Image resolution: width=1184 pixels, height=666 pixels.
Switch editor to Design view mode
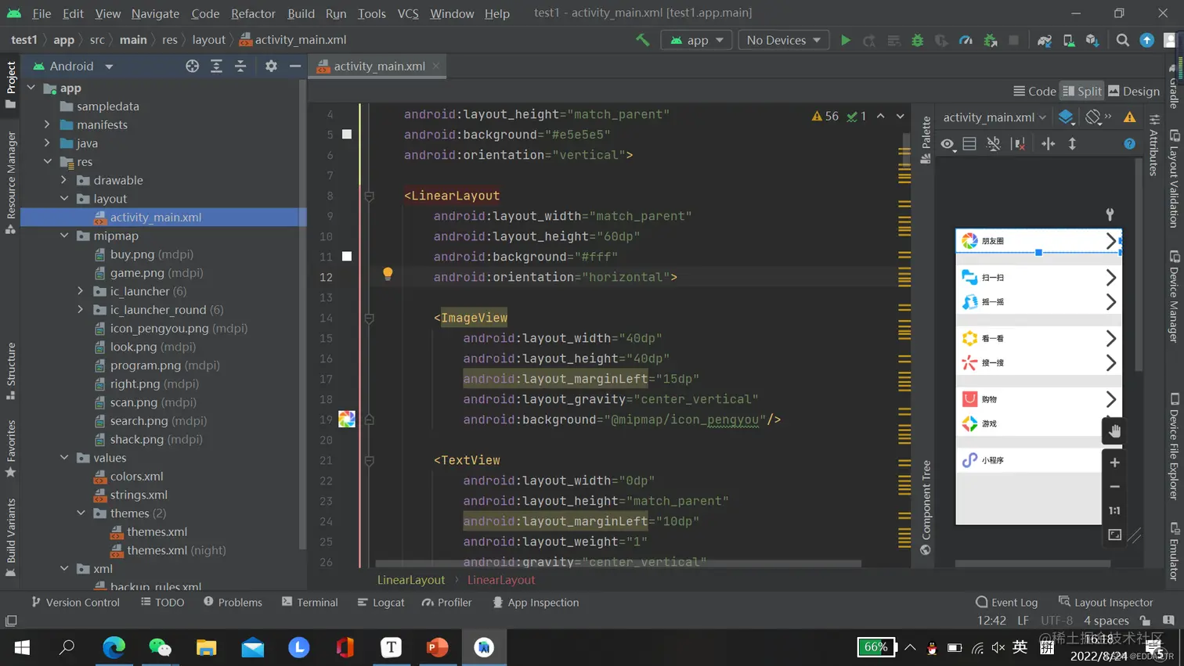coord(1134,92)
